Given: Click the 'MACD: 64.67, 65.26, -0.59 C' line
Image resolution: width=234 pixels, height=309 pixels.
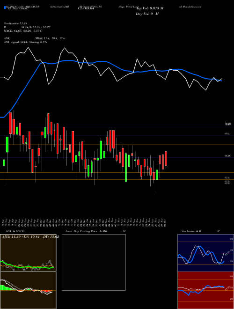Looking at the screenshot, I should [x=23, y=31].
